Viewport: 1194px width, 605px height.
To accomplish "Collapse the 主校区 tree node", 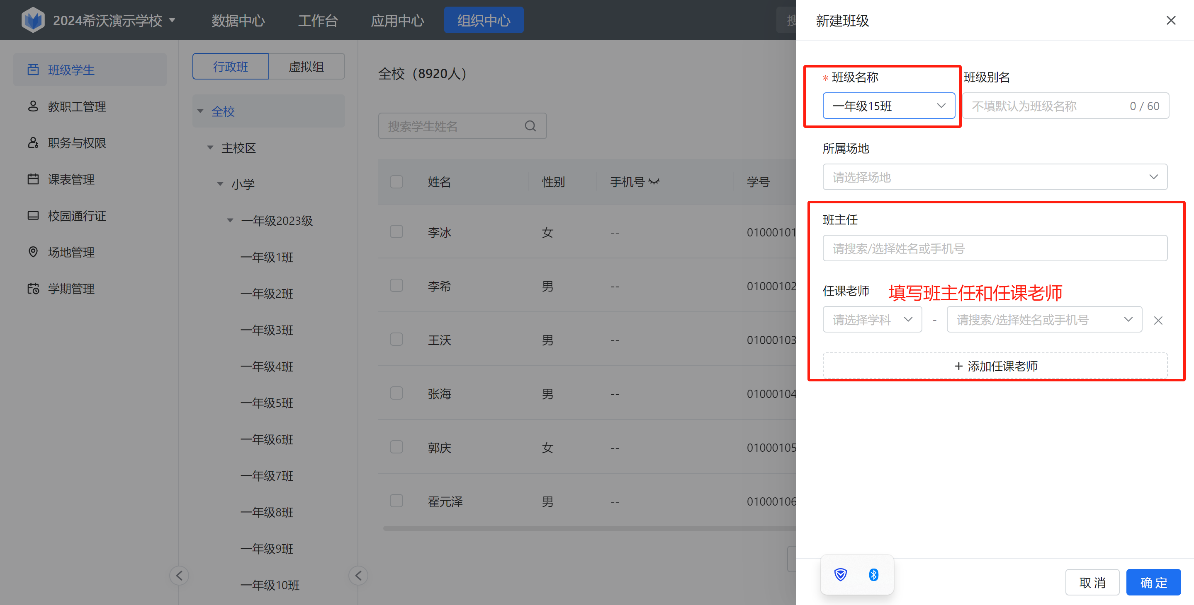I will click(210, 148).
